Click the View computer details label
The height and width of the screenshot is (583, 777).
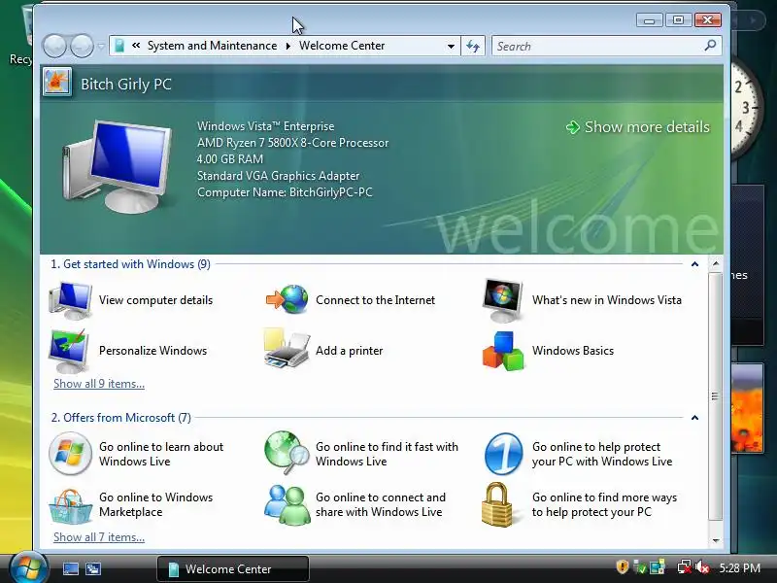(x=155, y=300)
